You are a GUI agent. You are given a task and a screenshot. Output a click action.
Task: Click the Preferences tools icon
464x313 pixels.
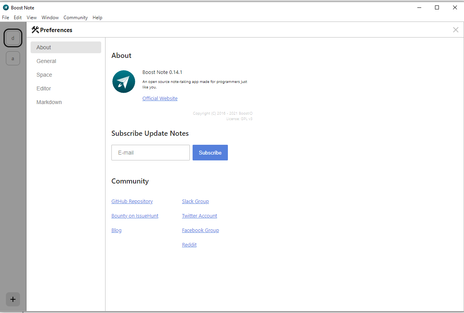tap(35, 30)
